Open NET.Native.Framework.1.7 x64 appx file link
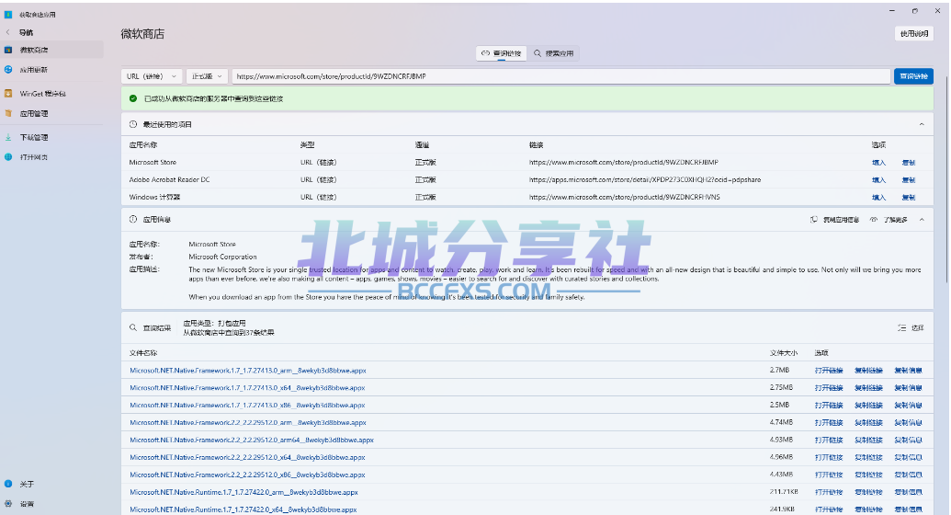This screenshot has width=951, height=515. pos(247,388)
